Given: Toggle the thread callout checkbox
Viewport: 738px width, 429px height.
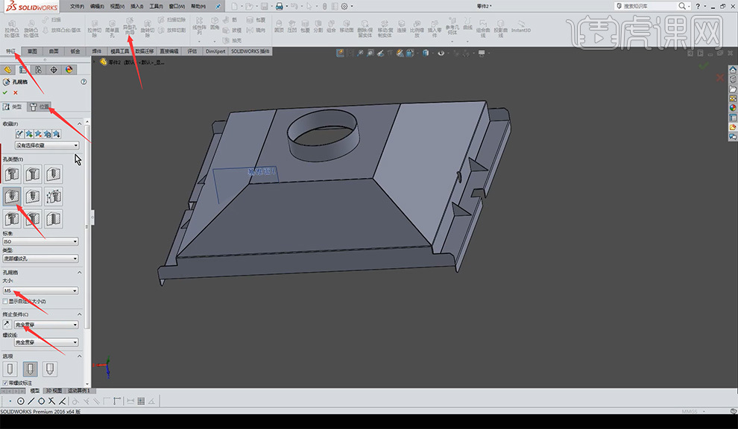Looking at the screenshot, I should pyautogui.click(x=6, y=383).
